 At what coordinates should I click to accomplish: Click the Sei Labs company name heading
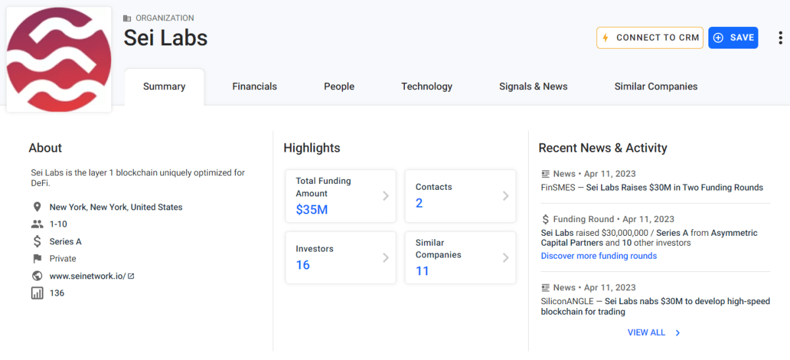click(x=166, y=38)
